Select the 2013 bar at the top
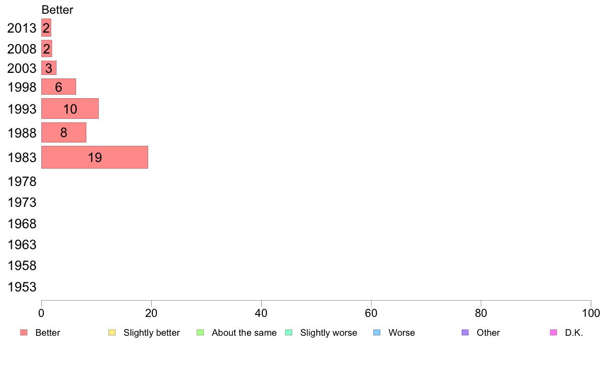 pyautogui.click(x=46, y=28)
